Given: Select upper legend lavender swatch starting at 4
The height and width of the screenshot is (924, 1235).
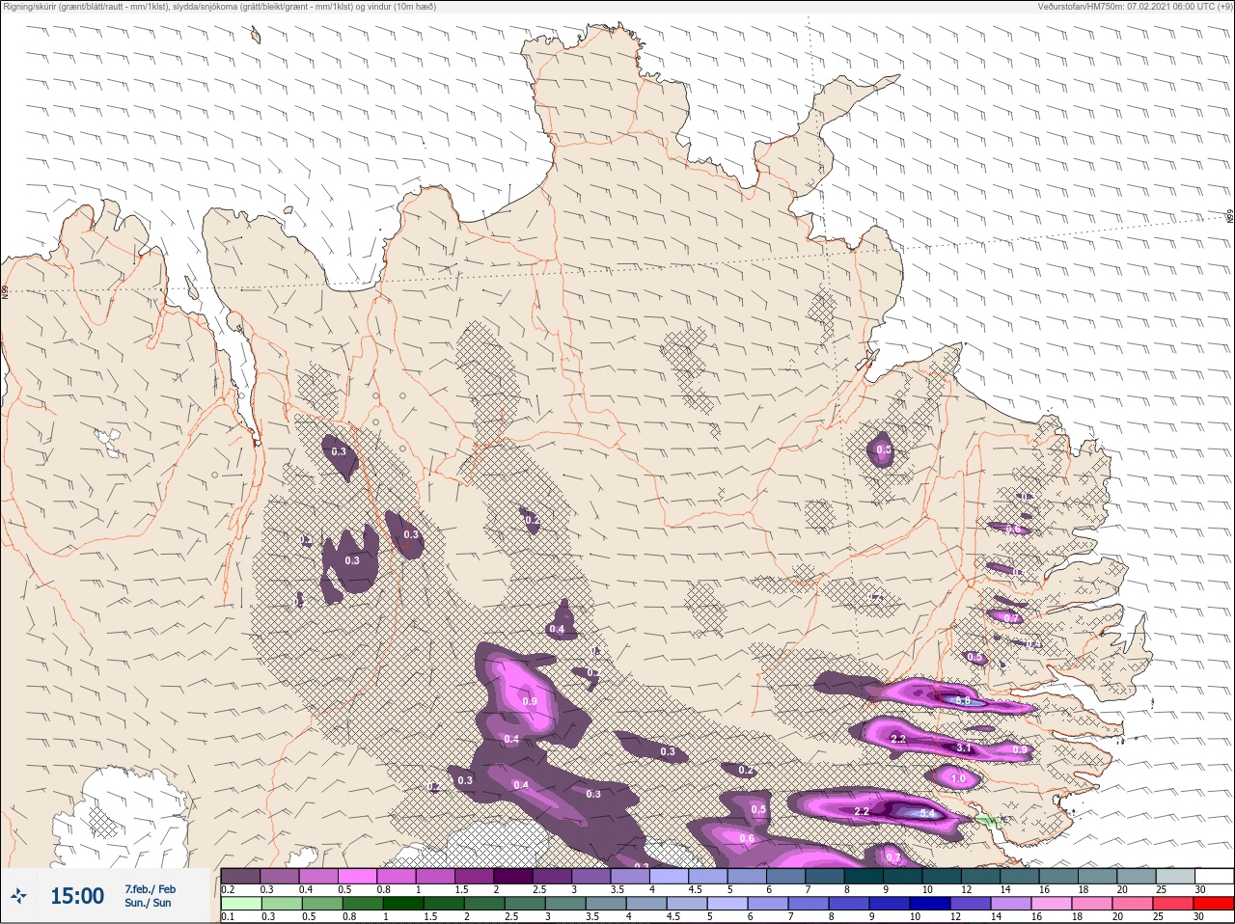Looking at the screenshot, I should pos(670,876).
